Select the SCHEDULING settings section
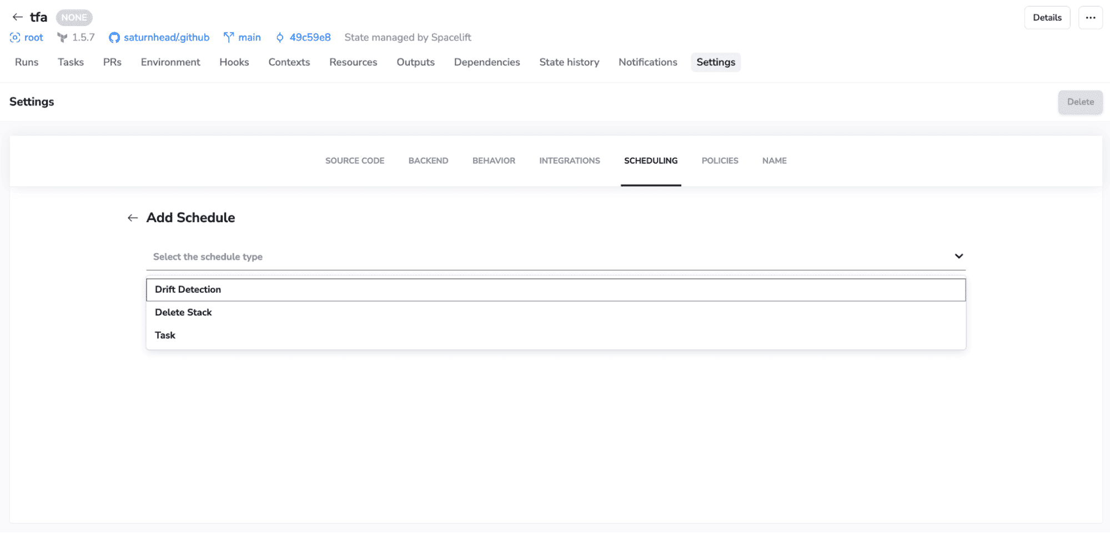The image size is (1110, 533). pyautogui.click(x=651, y=161)
